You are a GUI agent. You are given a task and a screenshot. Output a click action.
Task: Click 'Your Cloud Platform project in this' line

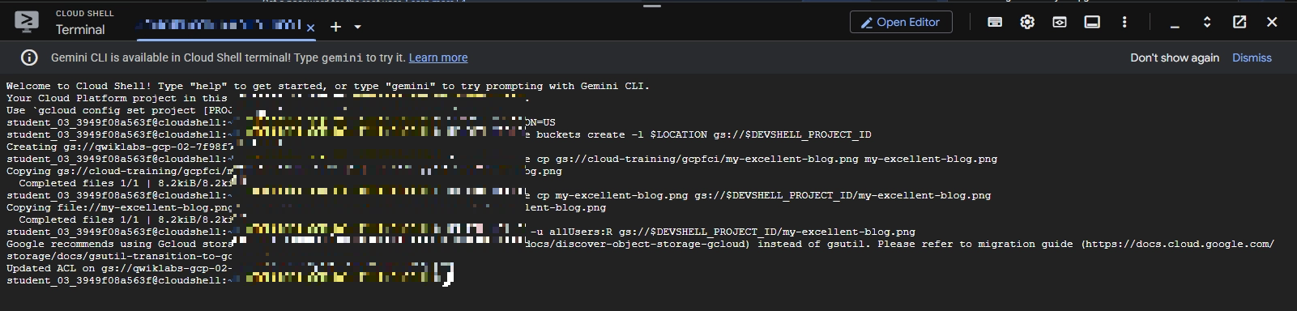point(117,98)
